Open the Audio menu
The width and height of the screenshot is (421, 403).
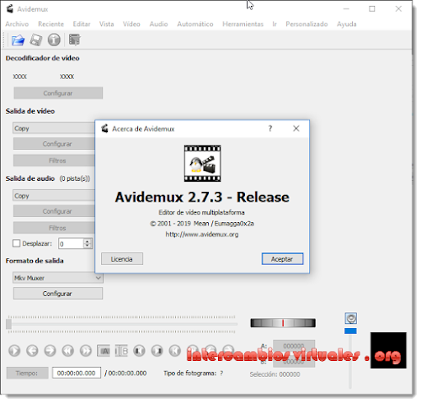(x=158, y=24)
